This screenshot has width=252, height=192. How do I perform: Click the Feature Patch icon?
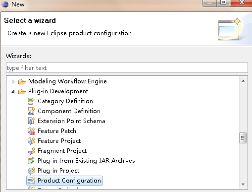tap(31, 131)
